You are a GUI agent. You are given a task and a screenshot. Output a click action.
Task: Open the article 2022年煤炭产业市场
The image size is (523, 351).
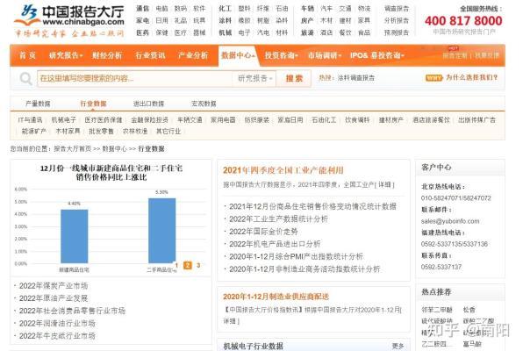point(54,286)
